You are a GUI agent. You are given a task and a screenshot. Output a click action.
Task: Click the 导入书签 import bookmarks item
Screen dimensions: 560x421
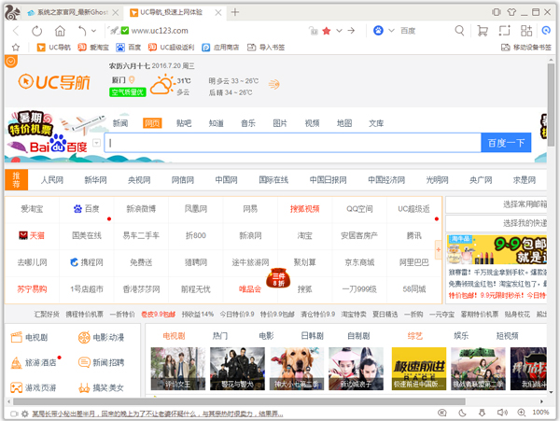coord(266,47)
